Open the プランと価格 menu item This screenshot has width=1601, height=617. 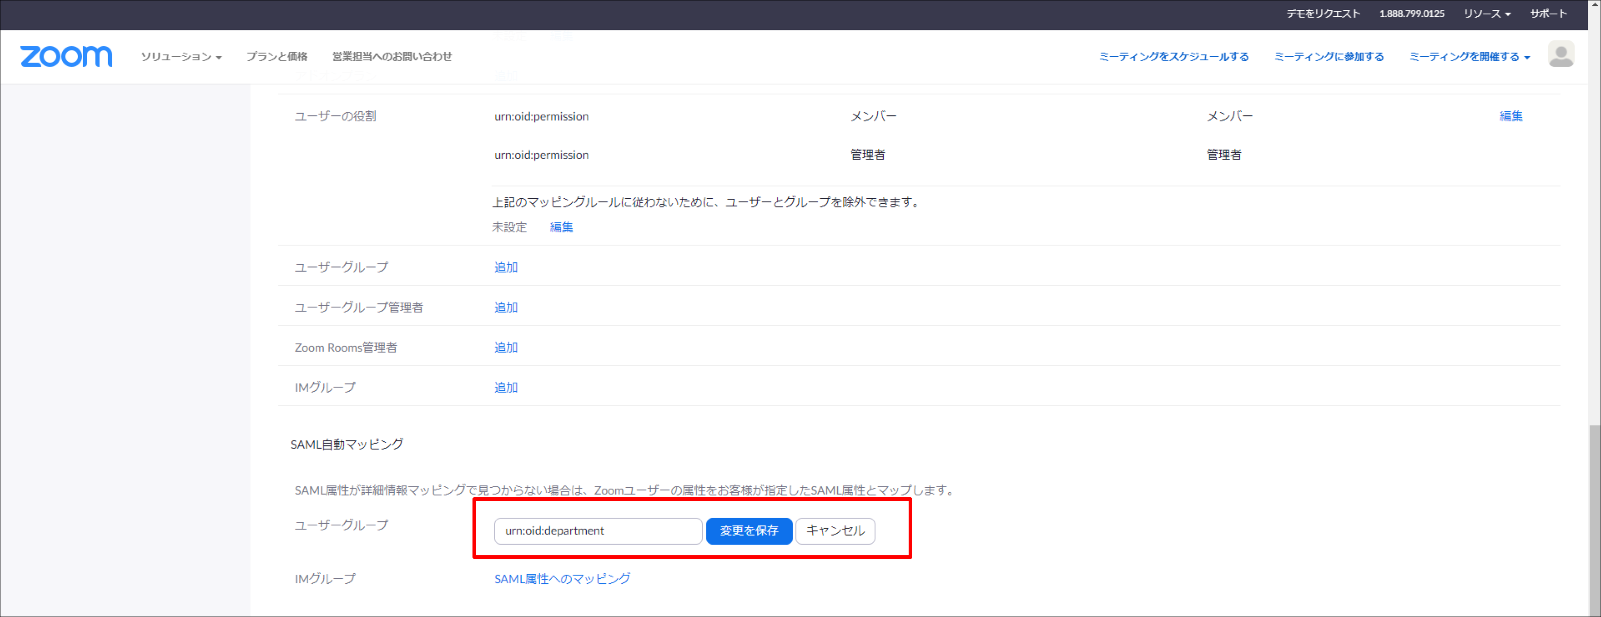[x=277, y=57]
